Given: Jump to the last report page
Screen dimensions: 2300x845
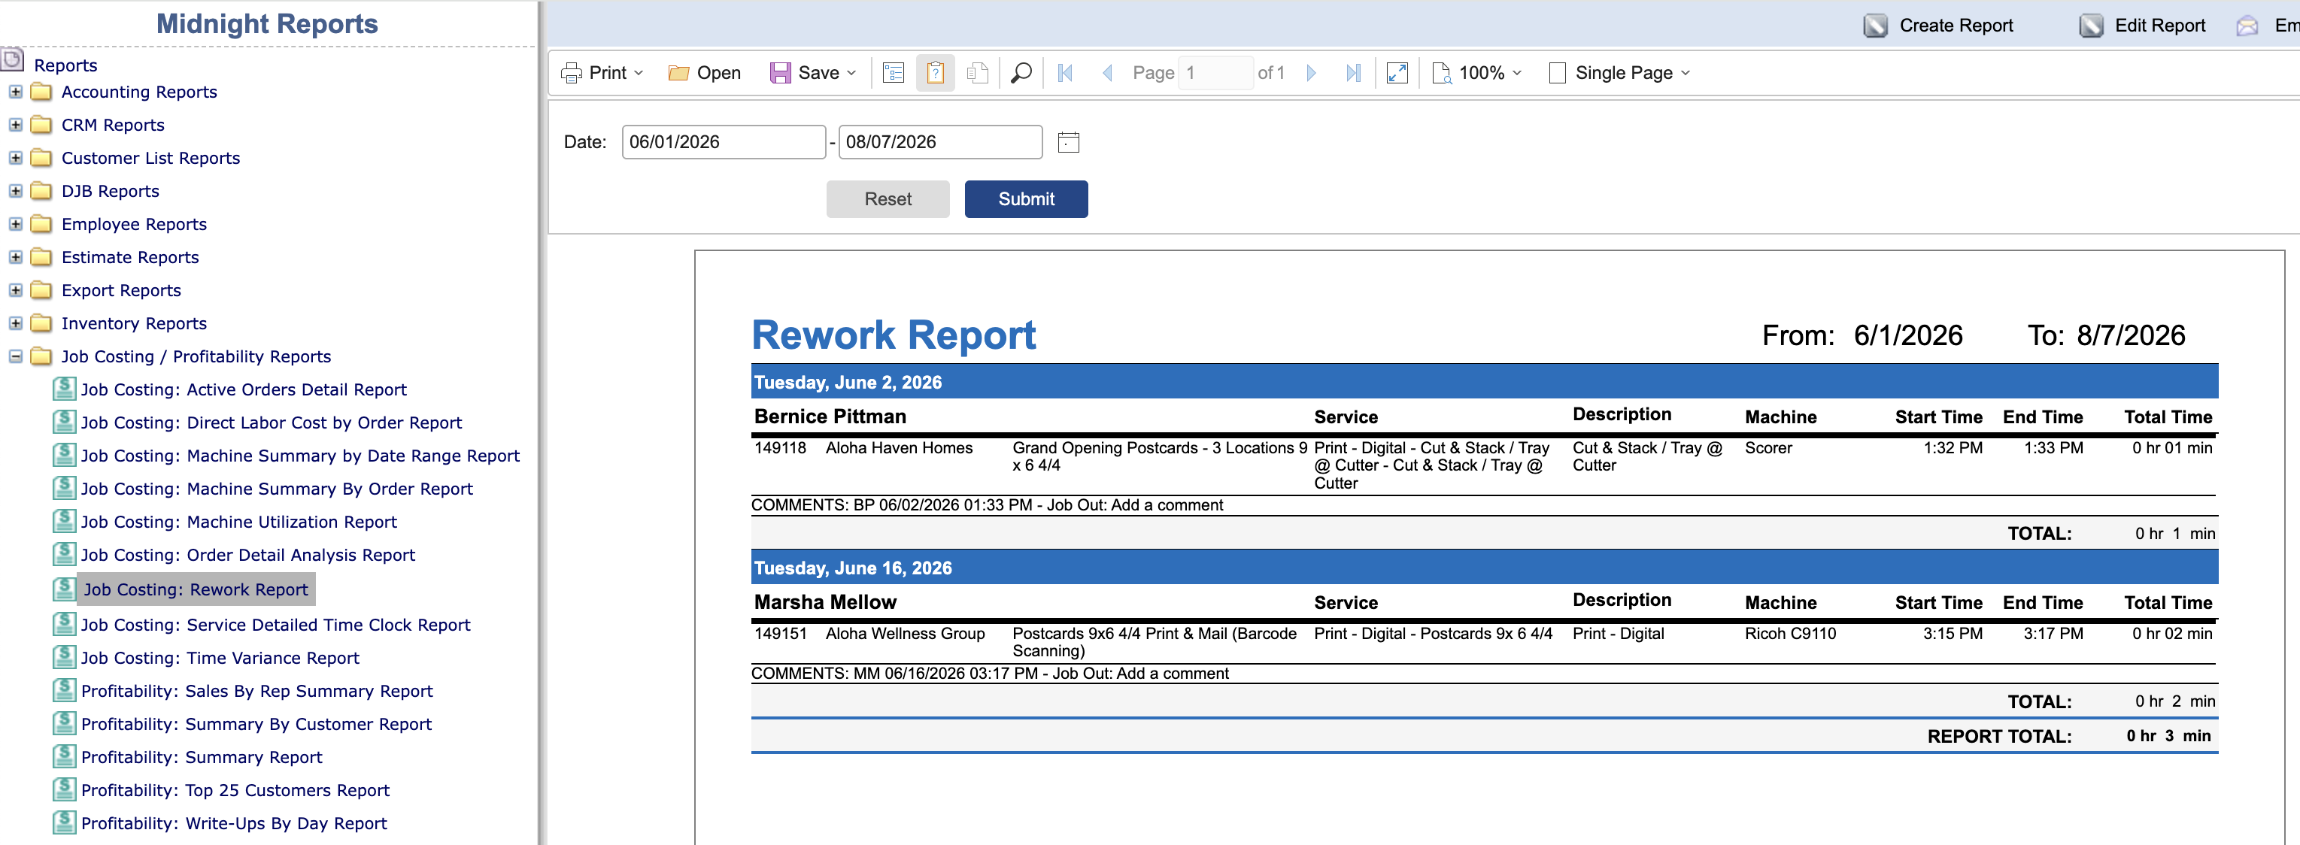Looking at the screenshot, I should click(1352, 73).
